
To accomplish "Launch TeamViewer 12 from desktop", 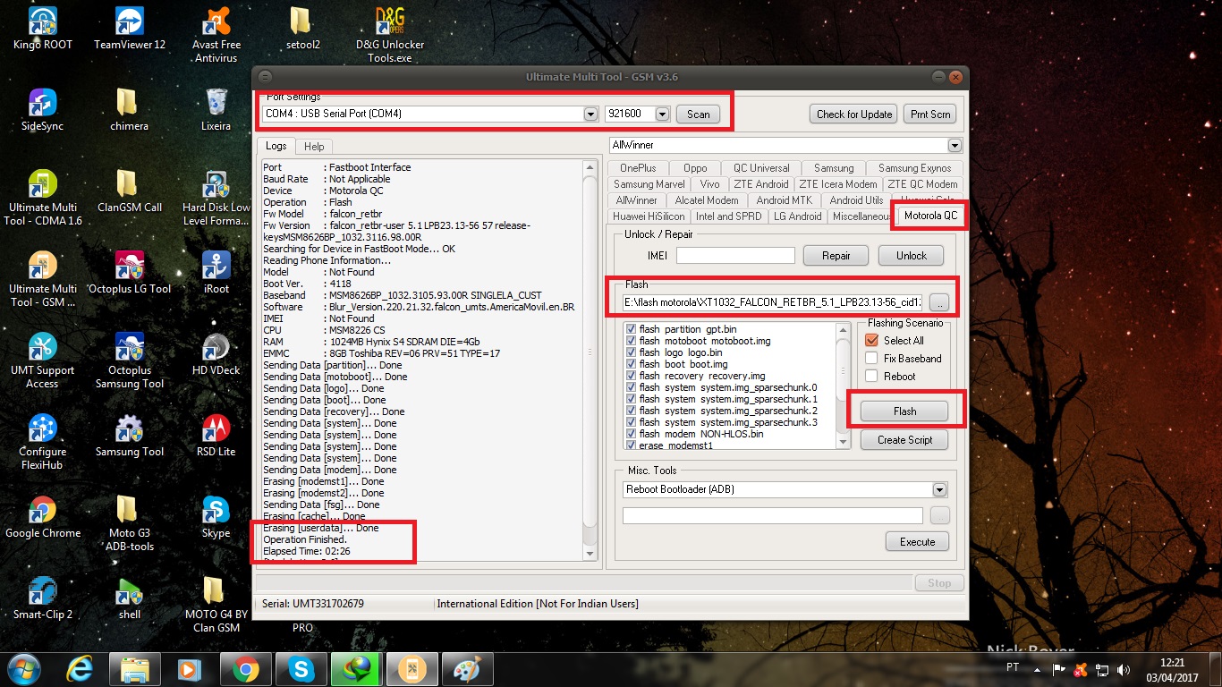I will 130,29.
